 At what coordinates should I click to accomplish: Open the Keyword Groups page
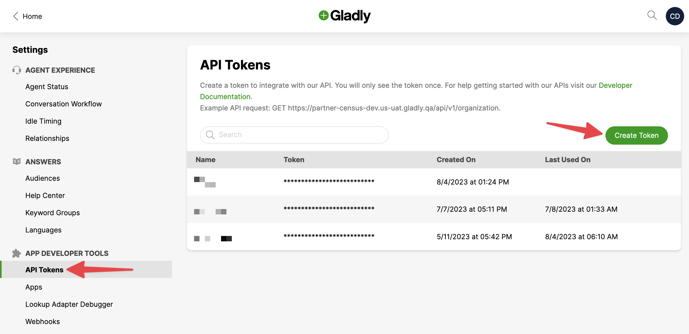pos(53,213)
